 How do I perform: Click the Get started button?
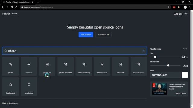click(x=86, y=34)
